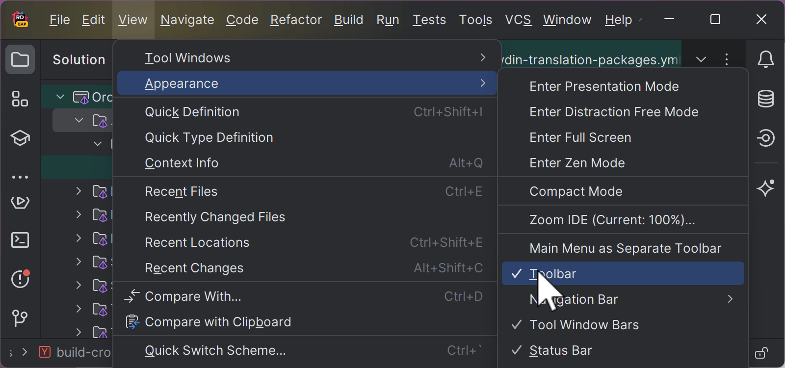Open the Terminal tool window icon

point(20,240)
